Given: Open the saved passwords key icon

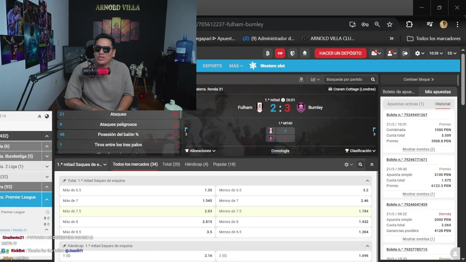Looking at the screenshot, I should (x=365, y=24).
